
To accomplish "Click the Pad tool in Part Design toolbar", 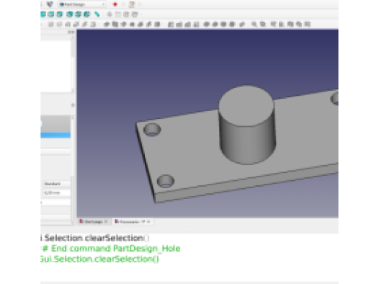I will [107, 25].
